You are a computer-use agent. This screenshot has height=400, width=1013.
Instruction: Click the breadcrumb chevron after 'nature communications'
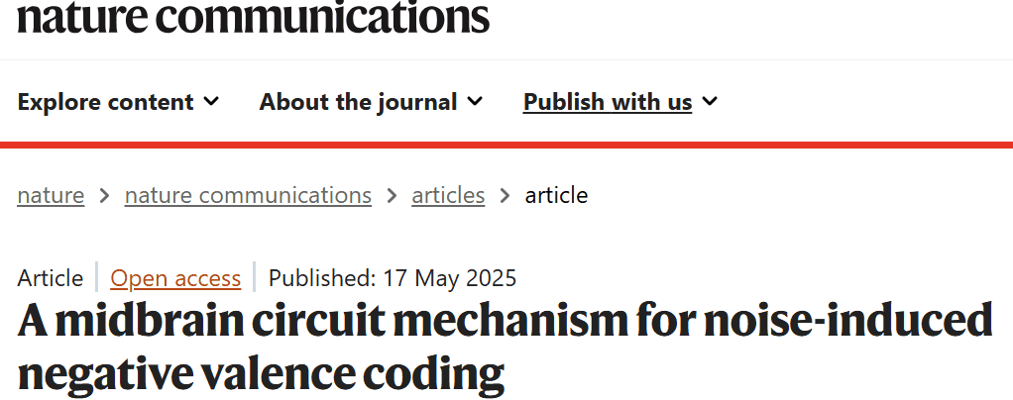pos(392,196)
